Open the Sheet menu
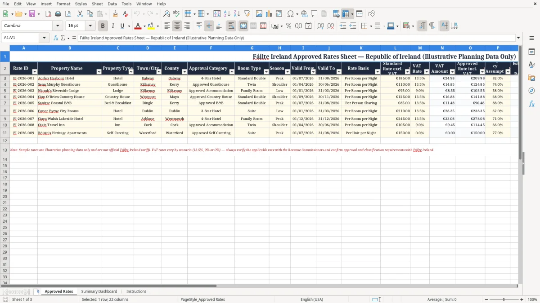The image size is (540, 303). pyautogui.click(x=97, y=4)
